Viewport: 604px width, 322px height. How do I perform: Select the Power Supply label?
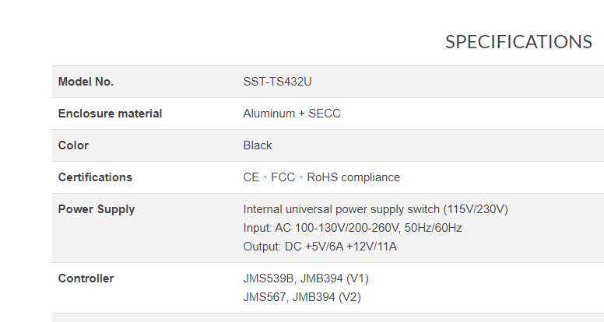click(97, 209)
